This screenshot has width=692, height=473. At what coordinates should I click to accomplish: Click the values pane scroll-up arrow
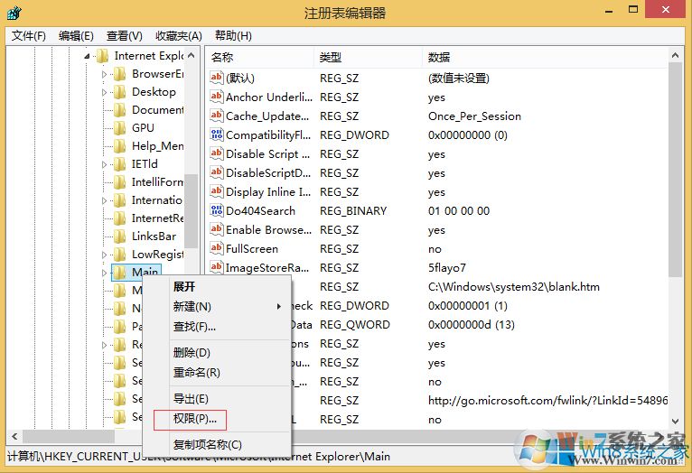coord(675,56)
